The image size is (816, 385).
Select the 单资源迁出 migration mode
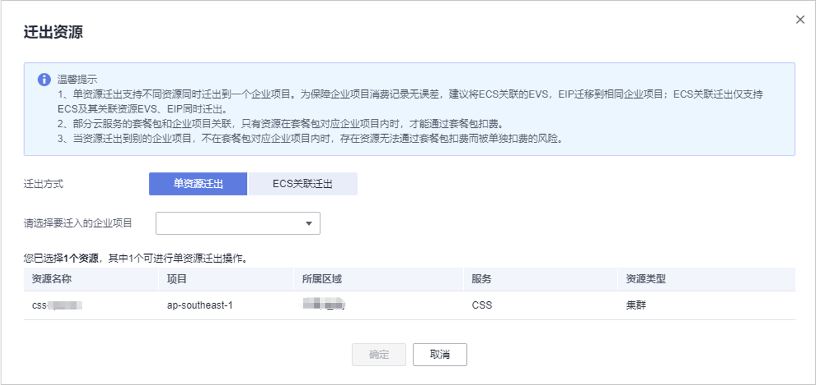coord(198,184)
